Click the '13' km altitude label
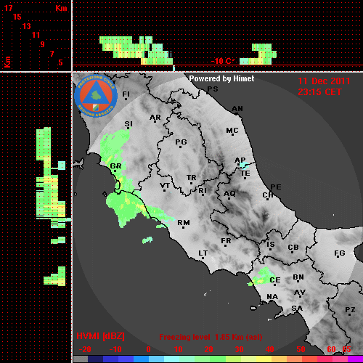Image resolution: width=363 pixels, height=363 pixels. (x=27, y=26)
